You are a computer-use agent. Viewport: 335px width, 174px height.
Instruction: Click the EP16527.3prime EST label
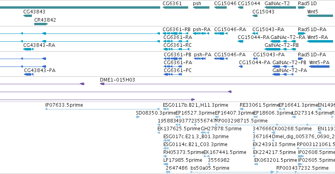tap(195, 113)
